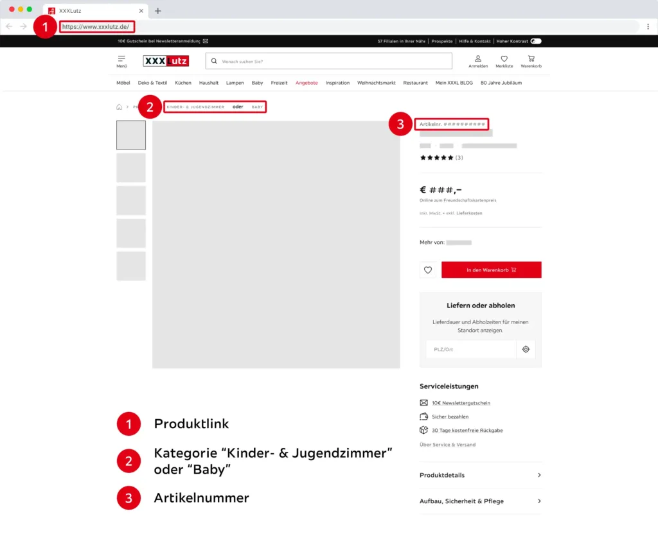Expand Aufbau, Sicherheit & Pflege section

480,501
